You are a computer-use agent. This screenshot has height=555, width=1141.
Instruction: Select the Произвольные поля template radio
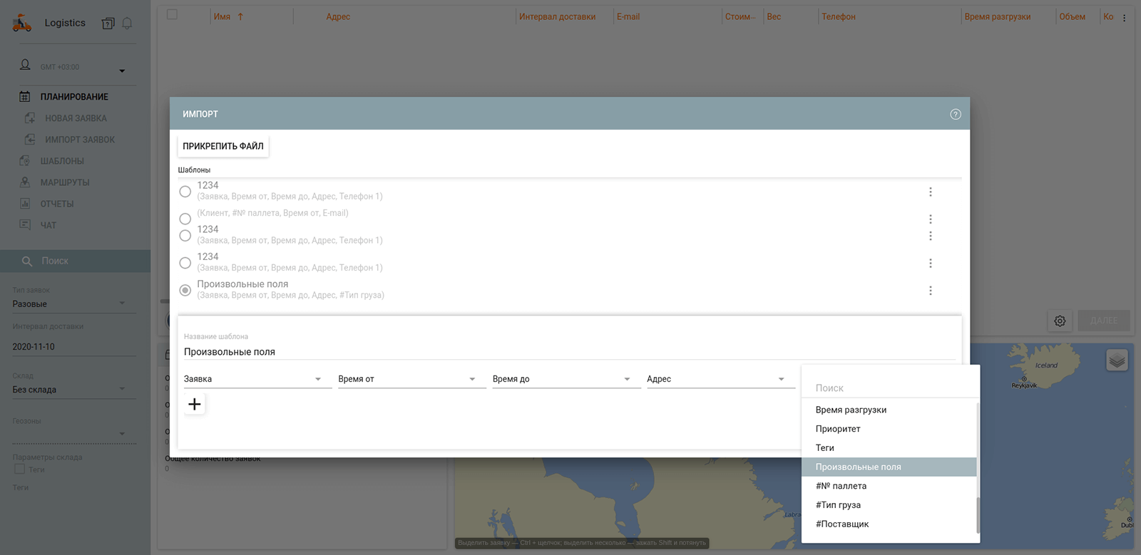[185, 290]
